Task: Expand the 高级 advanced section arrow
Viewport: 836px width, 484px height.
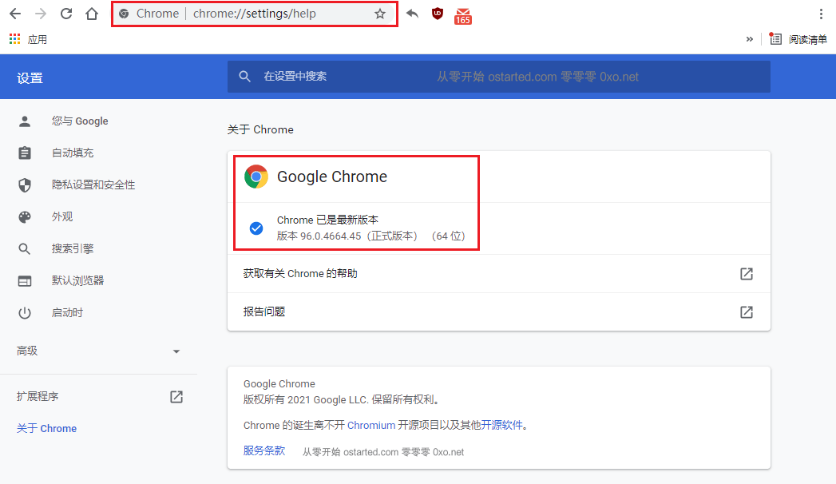Action: pyautogui.click(x=176, y=351)
